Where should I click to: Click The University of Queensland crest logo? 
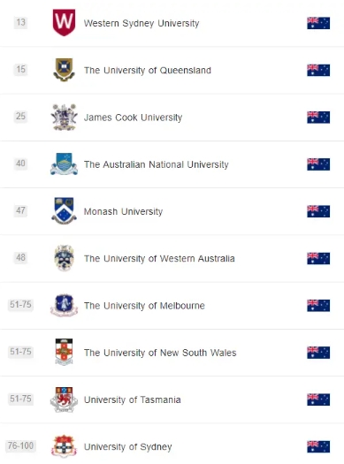pos(64,70)
